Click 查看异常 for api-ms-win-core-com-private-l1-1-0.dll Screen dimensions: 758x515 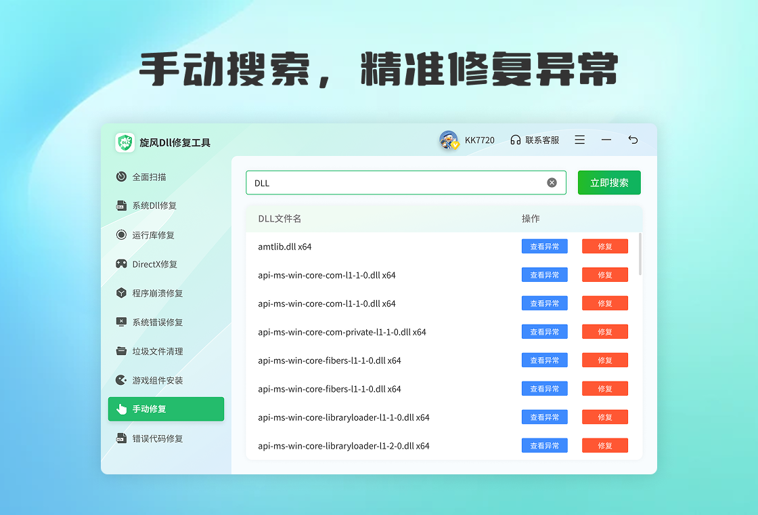(x=544, y=332)
